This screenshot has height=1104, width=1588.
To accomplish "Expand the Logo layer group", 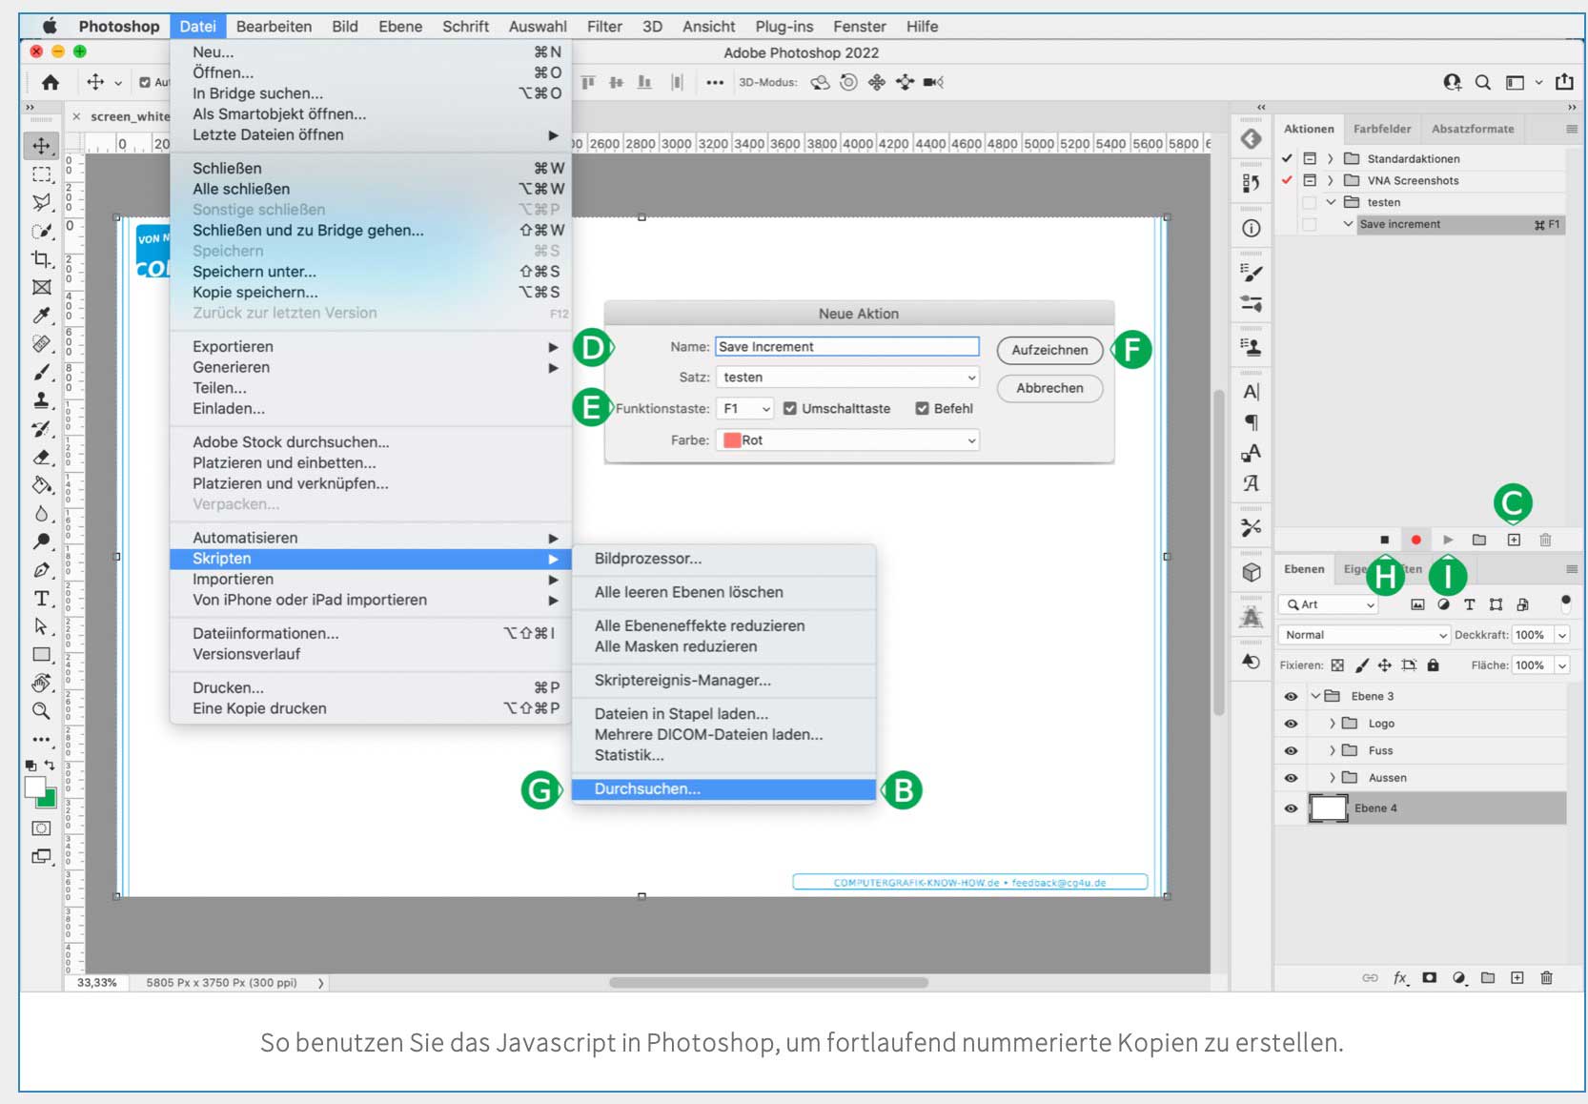I will click(1333, 724).
